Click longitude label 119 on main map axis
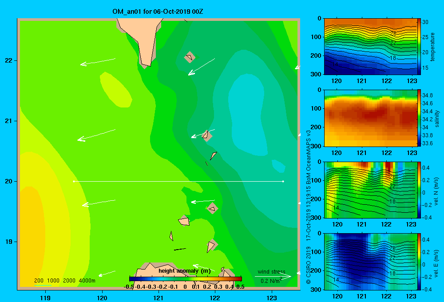 [45, 298]
